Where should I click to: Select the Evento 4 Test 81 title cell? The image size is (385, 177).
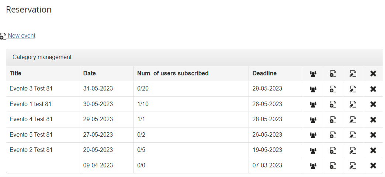(31, 119)
